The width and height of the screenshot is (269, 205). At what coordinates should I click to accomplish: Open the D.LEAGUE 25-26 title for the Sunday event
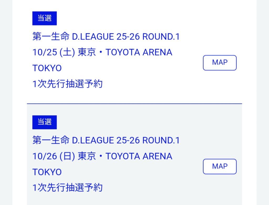click(x=106, y=140)
